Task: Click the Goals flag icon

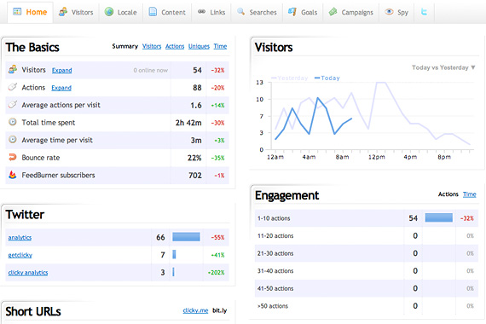Action: (x=292, y=12)
